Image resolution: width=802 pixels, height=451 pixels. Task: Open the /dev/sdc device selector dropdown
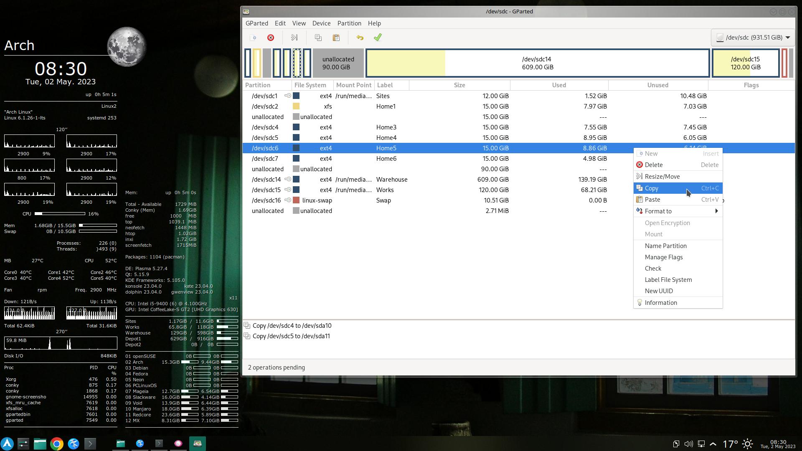[x=753, y=38]
